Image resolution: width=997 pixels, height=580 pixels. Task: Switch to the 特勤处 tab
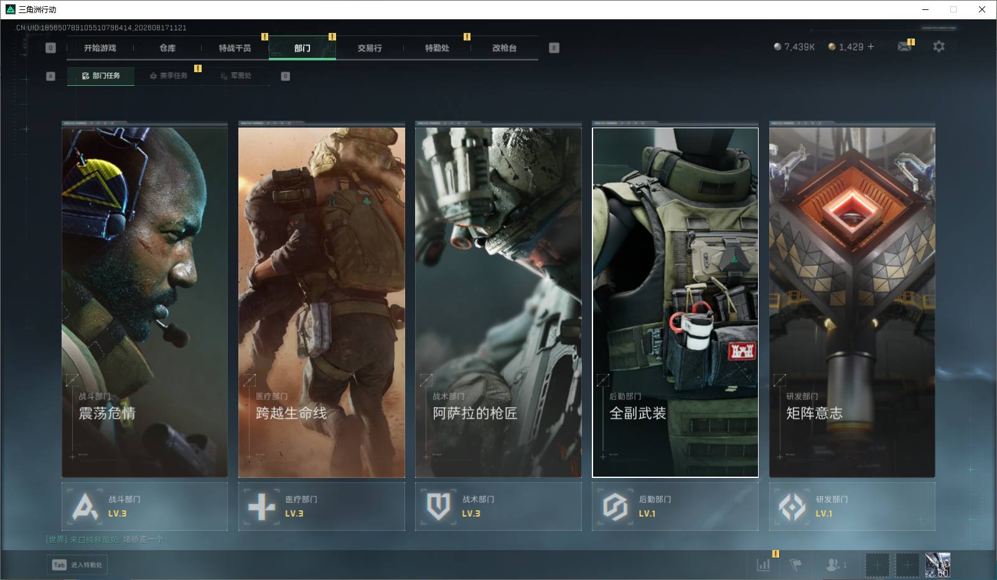pyautogui.click(x=437, y=48)
